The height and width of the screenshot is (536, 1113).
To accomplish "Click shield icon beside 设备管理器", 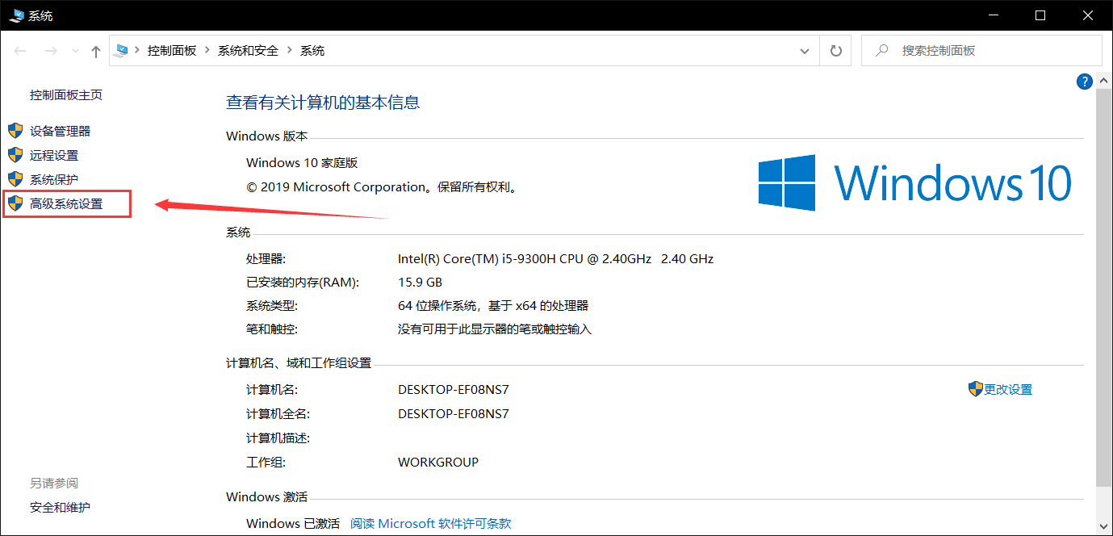I will [x=15, y=131].
